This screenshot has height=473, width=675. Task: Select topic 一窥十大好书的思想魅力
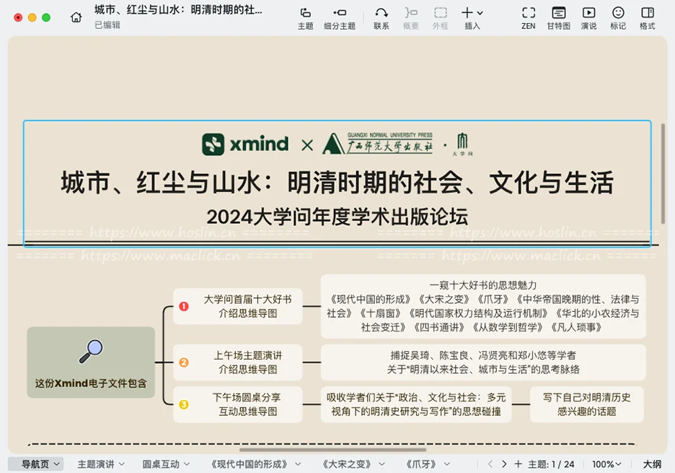tap(483, 306)
